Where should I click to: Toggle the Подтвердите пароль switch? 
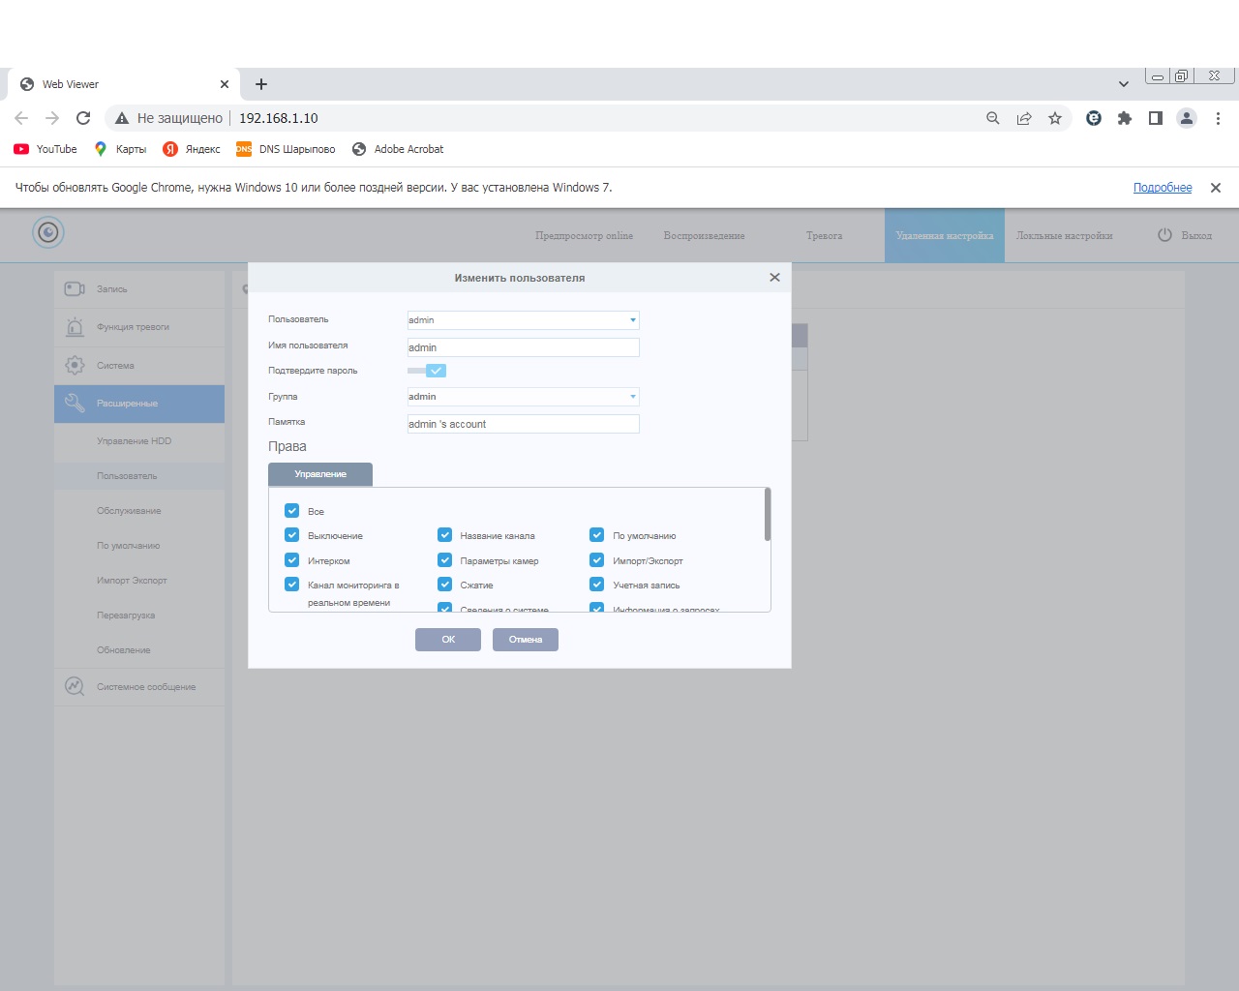point(427,371)
